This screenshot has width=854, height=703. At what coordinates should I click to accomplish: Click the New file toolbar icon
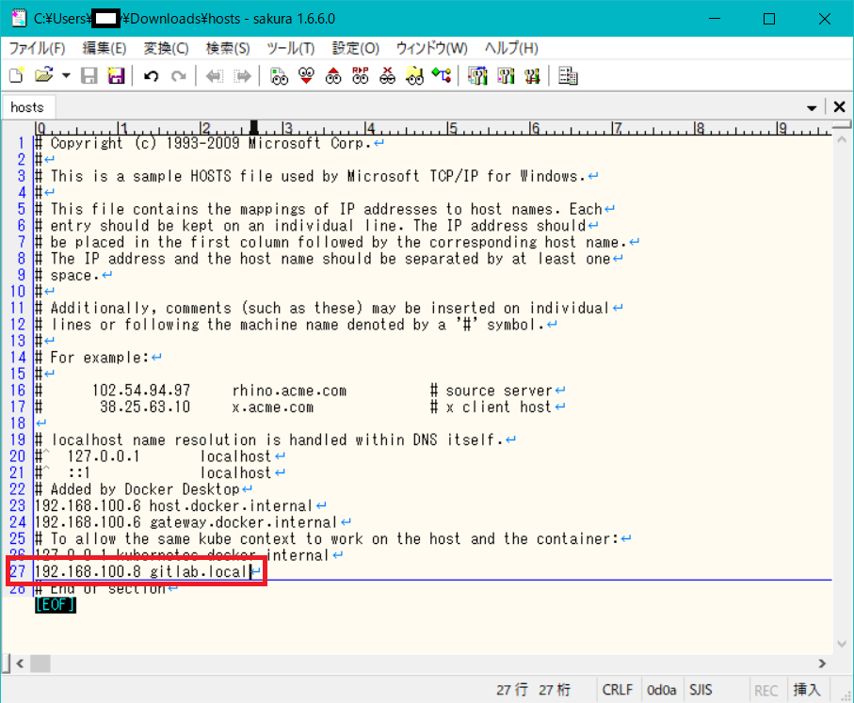pyautogui.click(x=16, y=75)
